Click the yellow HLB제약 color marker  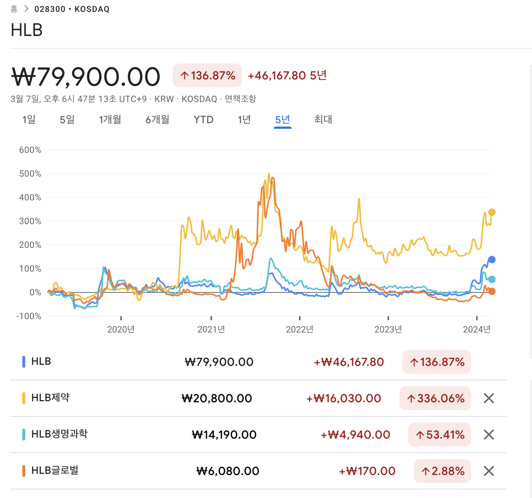tap(24, 398)
